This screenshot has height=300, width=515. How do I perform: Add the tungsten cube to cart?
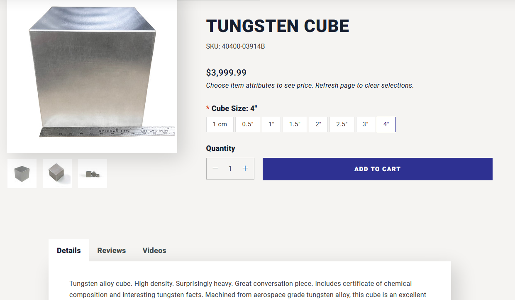tap(377, 169)
